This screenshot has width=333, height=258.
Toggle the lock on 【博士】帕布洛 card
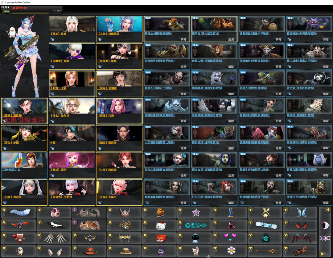point(52,122)
